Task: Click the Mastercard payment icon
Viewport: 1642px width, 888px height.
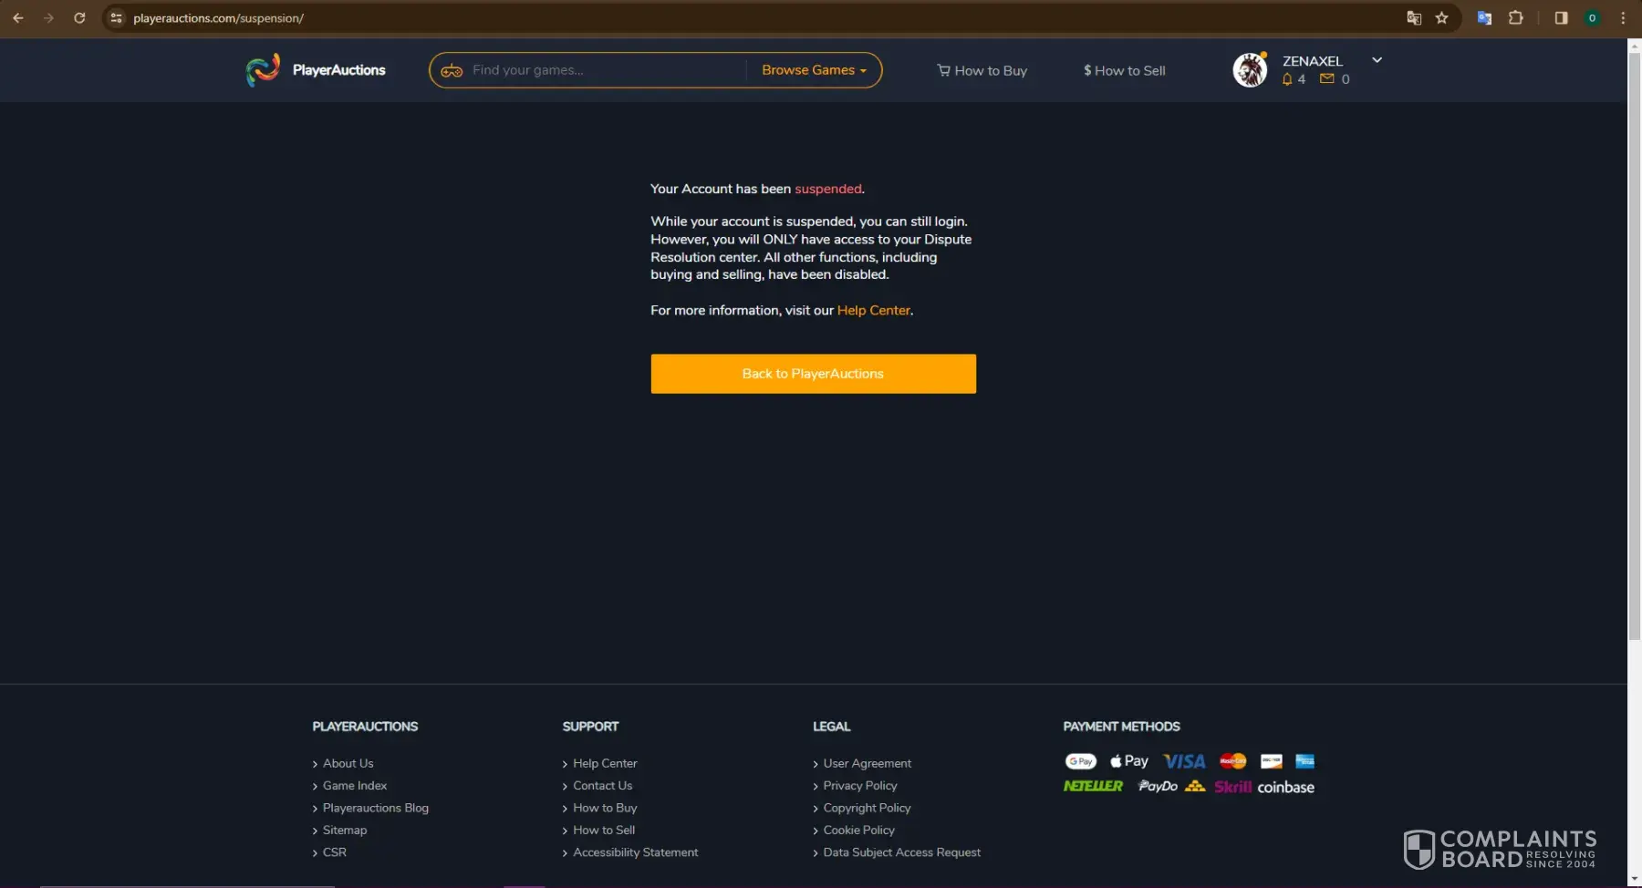Action: tap(1233, 761)
